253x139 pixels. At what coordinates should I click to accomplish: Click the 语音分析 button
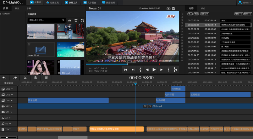(204, 14)
